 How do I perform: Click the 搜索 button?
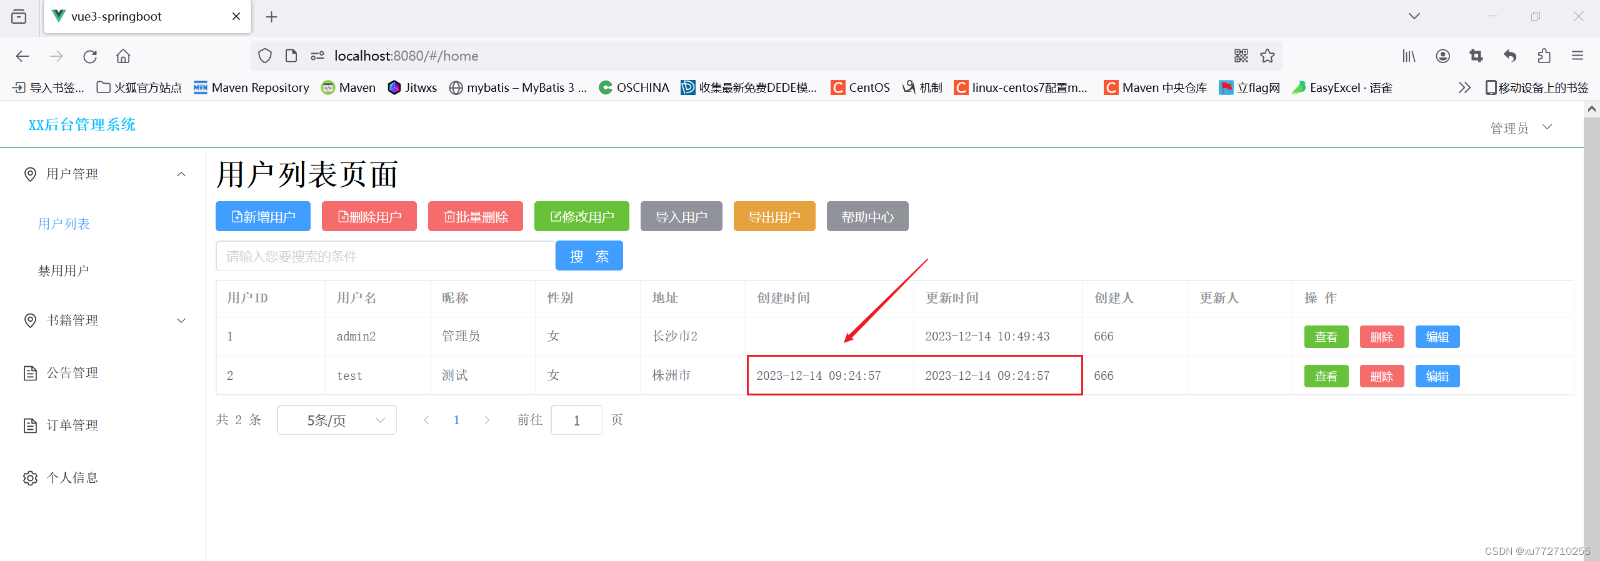[589, 256]
